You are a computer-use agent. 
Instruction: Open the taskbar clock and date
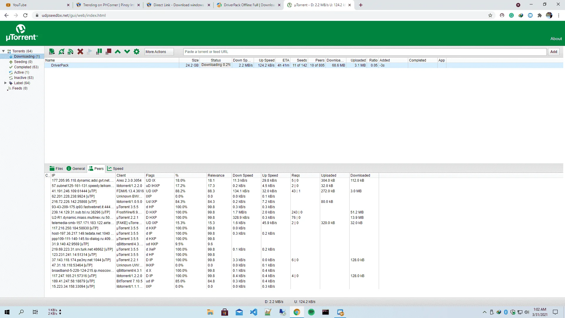(x=540, y=312)
